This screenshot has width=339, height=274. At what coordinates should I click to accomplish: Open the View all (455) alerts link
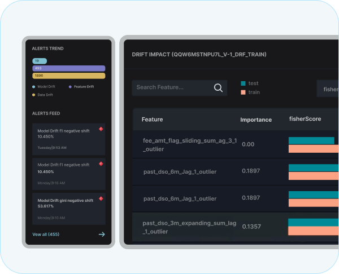pyautogui.click(x=46, y=234)
